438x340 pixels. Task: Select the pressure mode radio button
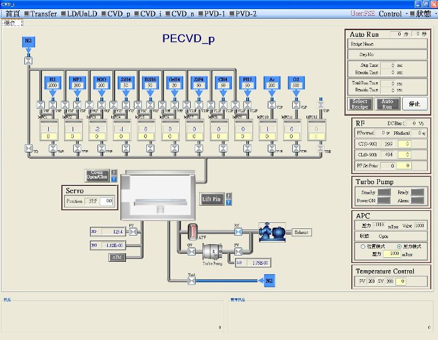(399, 246)
